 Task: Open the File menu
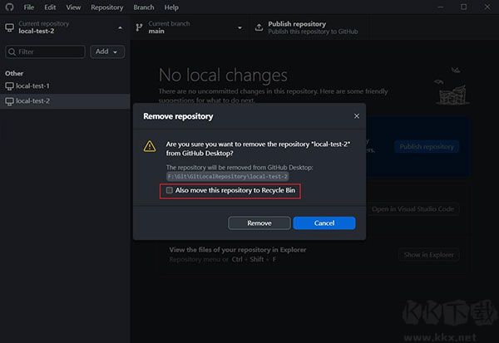[28, 7]
